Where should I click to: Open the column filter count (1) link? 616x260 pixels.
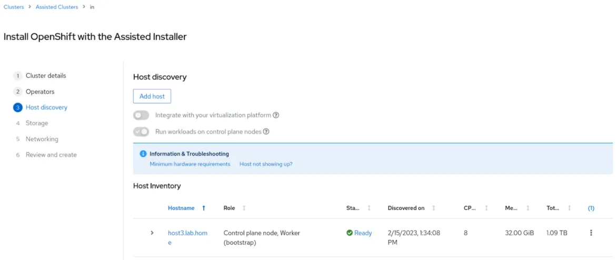[591, 208]
